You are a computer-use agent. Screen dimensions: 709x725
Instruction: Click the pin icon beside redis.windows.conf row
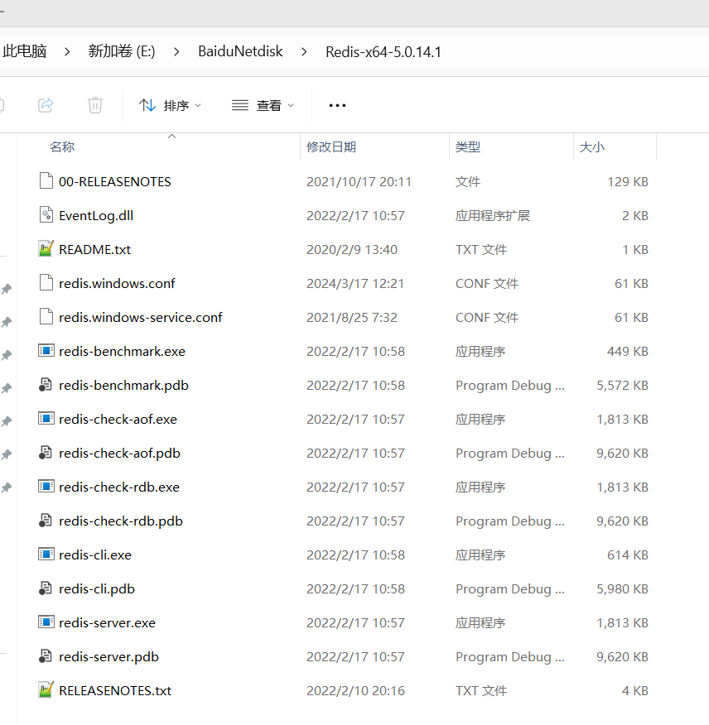[x=7, y=289]
